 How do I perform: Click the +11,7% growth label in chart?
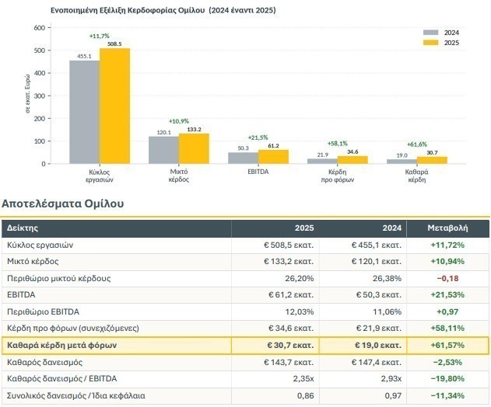[101, 37]
